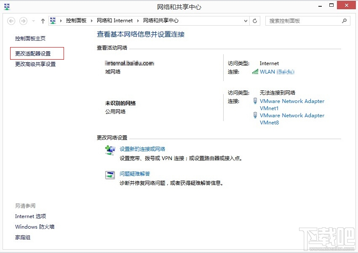
Task: Select 网络和共享中心 breadcrumb
Action: tap(161, 21)
